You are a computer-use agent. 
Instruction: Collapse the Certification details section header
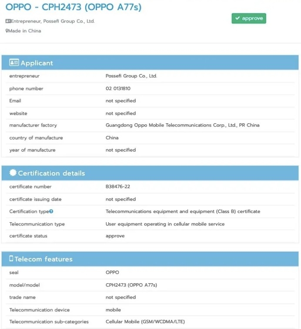coord(150,173)
